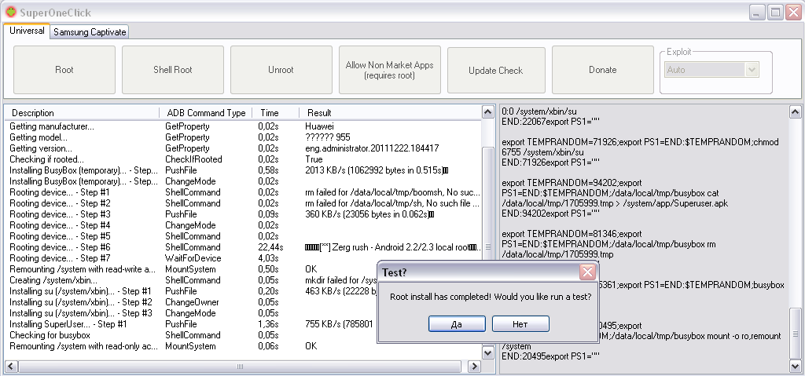Click the log list scroll down arrow
The image size is (805, 376).
coord(488,353)
